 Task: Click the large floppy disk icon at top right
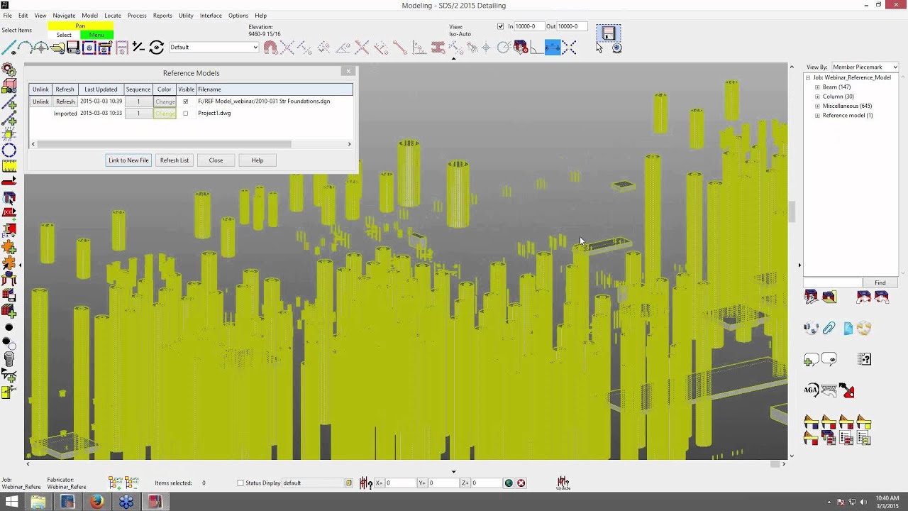608,33
